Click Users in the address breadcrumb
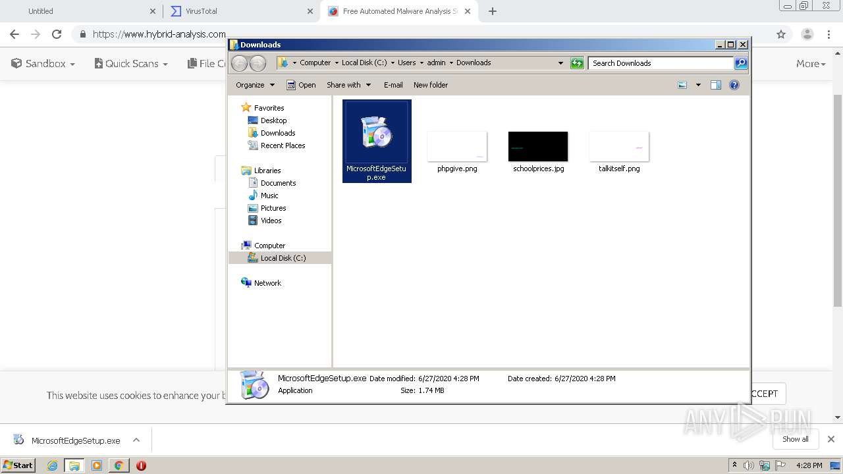 coord(406,63)
